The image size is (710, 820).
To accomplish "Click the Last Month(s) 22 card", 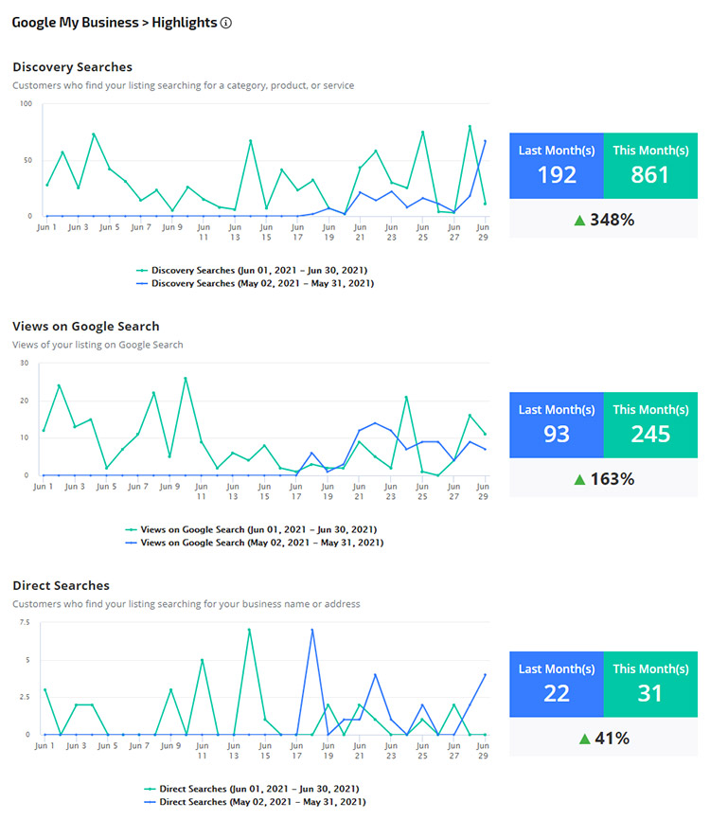I will click(557, 685).
